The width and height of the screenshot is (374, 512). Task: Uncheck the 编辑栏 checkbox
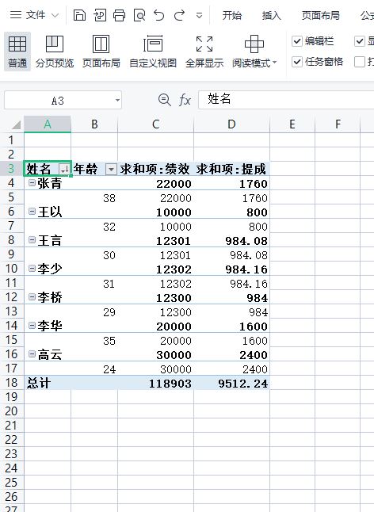point(297,41)
